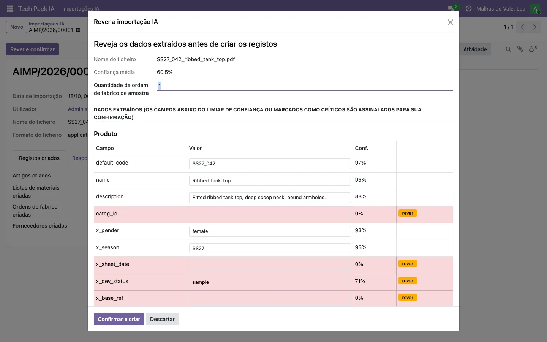Open the gear actions menu beside AIMP/2026/00001
Viewport: 547px width, 342px height.
click(x=78, y=30)
